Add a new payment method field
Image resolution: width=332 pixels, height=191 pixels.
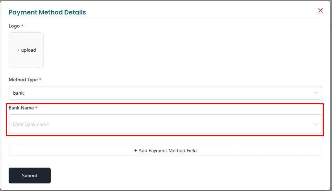pyautogui.click(x=165, y=150)
